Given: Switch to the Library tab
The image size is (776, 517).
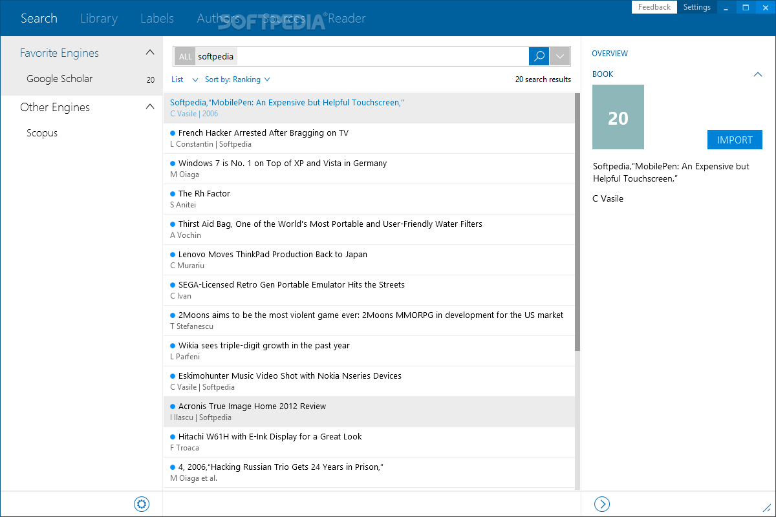Looking at the screenshot, I should 99,18.
